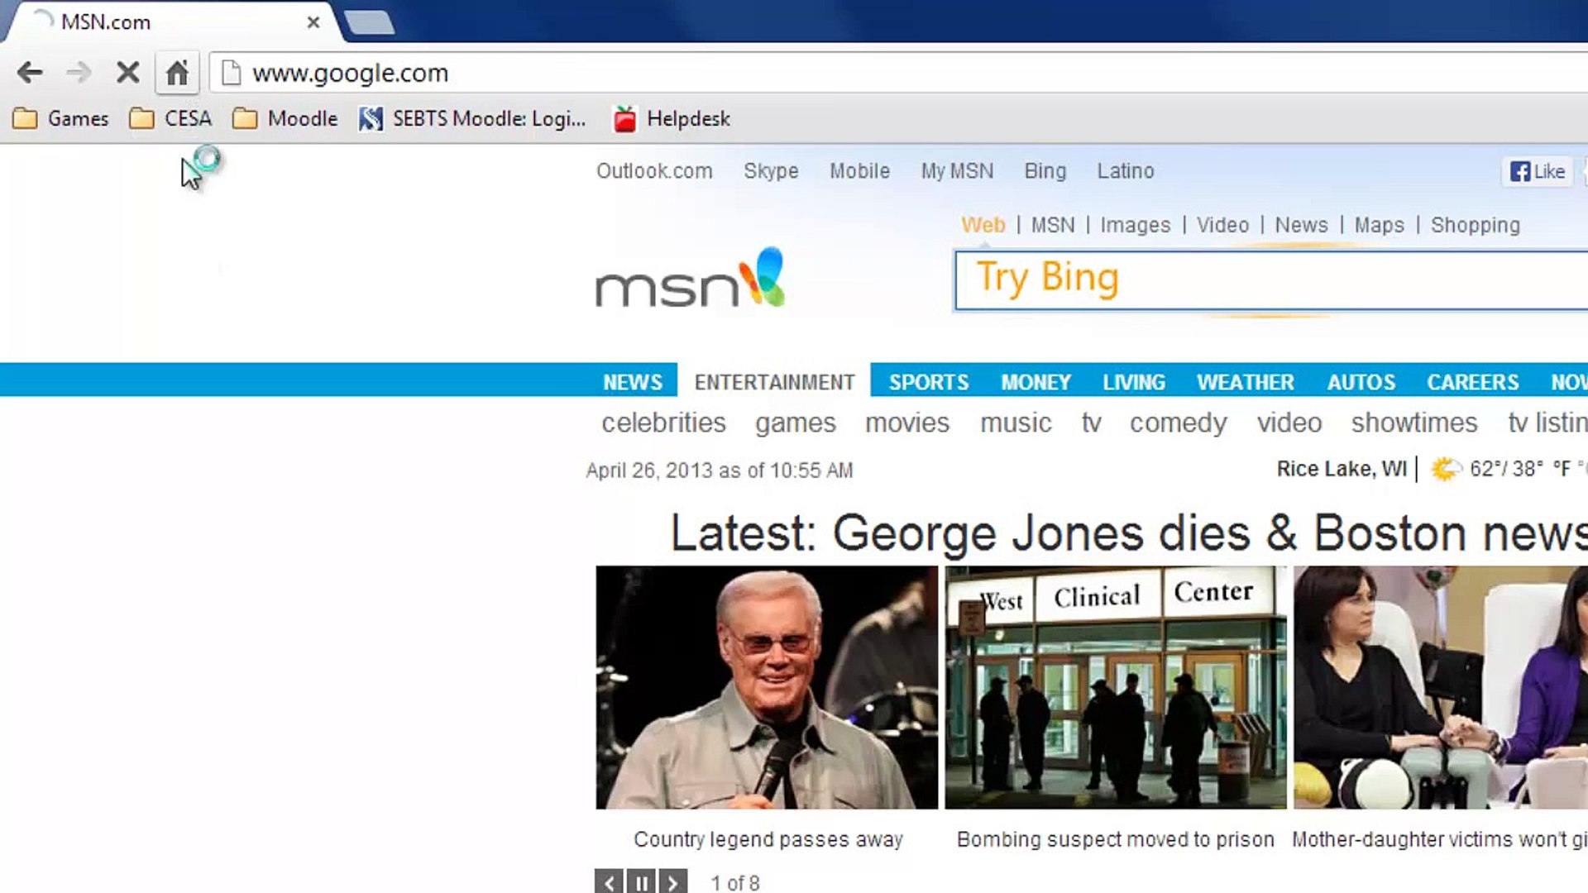Click the Home icon in toolbar

pyautogui.click(x=177, y=73)
